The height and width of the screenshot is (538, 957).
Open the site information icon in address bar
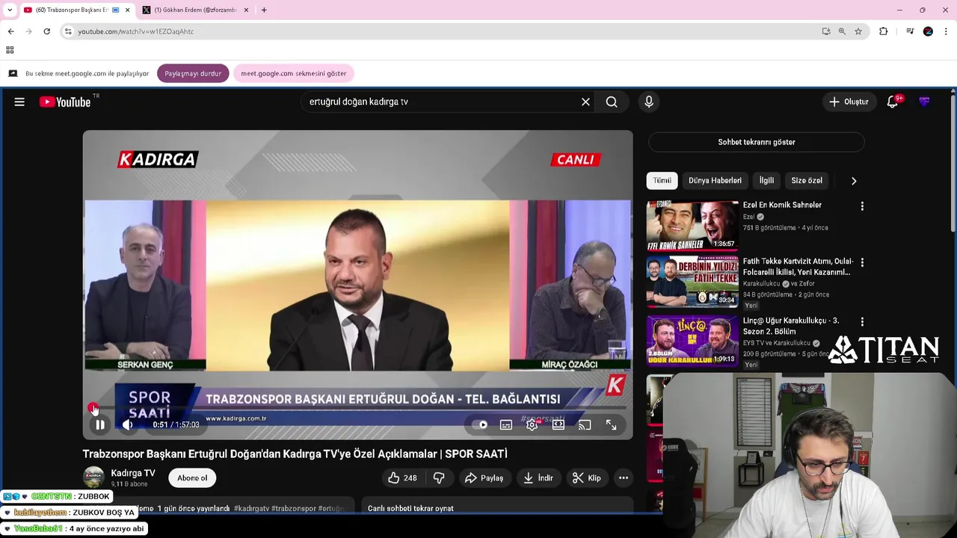(x=68, y=31)
